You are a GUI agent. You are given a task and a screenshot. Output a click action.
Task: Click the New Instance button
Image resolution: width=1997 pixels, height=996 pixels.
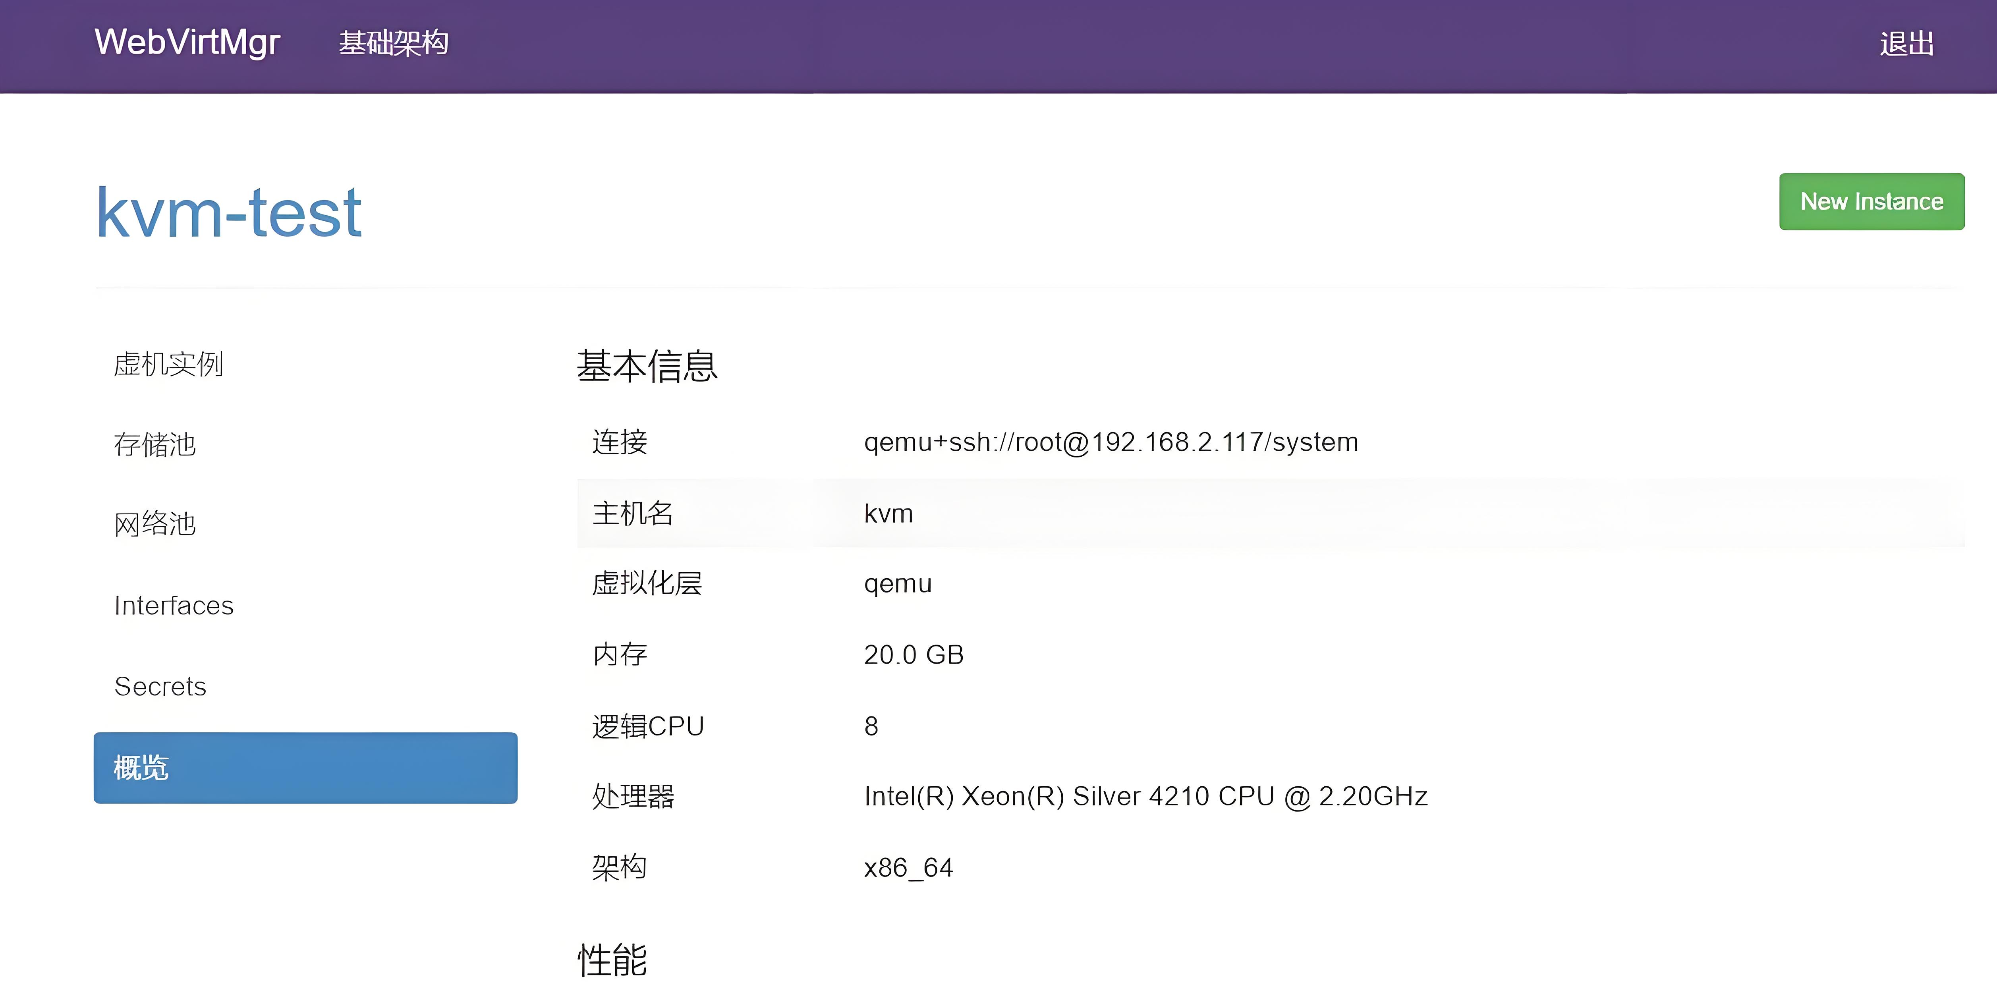1871,201
